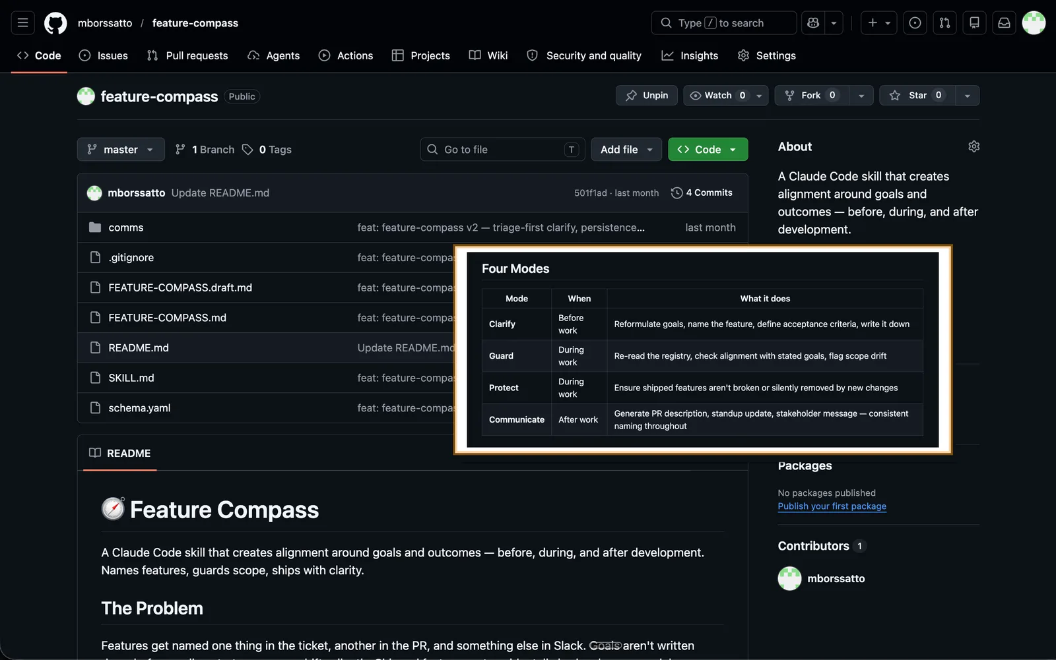Select the README tab in file viewer
Screen dimensions: 1056x660
[x=120, y=454]
